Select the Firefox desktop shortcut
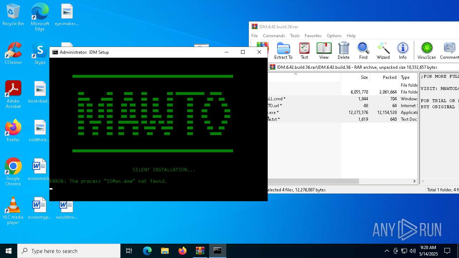The width and height of the screenshot is (459, 258). pyautogui.click(x=13, y=131)
